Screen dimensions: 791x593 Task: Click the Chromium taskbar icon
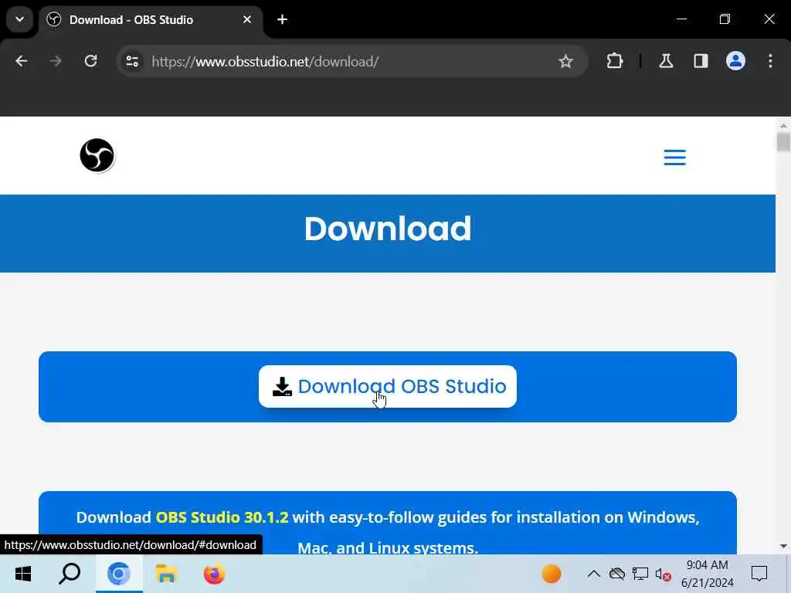click(119, 574)
